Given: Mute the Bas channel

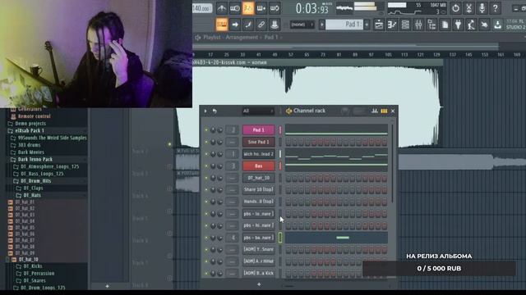Looking at the screenshot, I should point(206,166).
